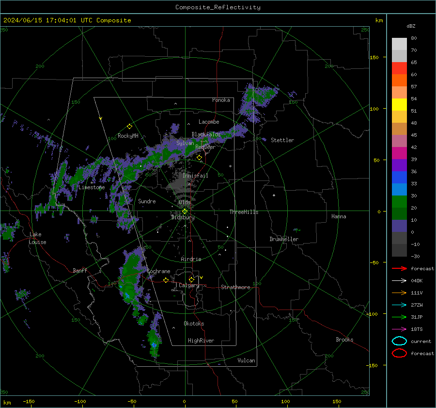
Task: Click the Lacombe city label
Action: click(209, 122)
